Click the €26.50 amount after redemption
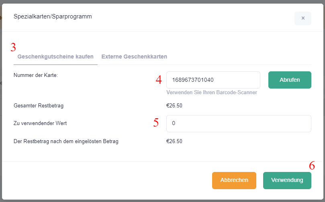Viewport: 325px width, 202px height. click(174, 141)
